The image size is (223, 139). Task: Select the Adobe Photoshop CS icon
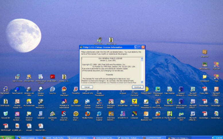point(146,104)
